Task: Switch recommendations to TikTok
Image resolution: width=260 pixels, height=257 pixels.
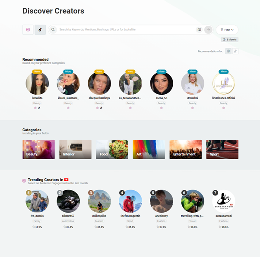Action: (x=235, y=51)
